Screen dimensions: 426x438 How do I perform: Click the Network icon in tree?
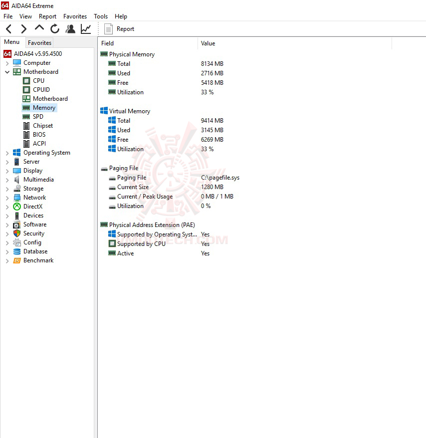[x=17, y=198]
